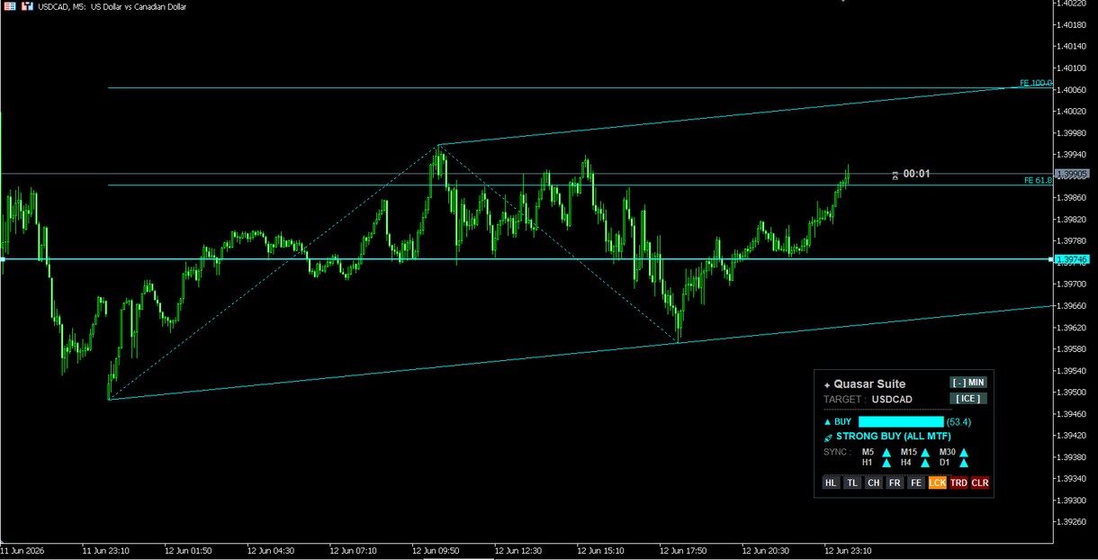This screenshot has width=1098, height=560.
Task: Click the M30 sync up-arrow indicator
Action: (x=964, y=453)
